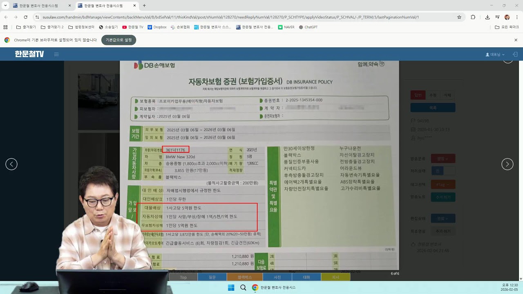
Task: Bookmark this page with the star icon
Action: click(x=459, y=17)
